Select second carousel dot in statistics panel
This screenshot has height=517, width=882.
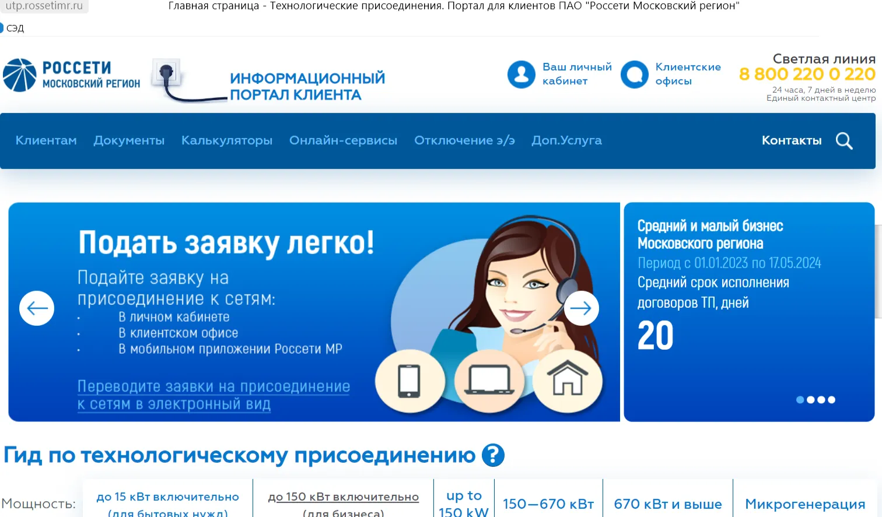point(811,400)
